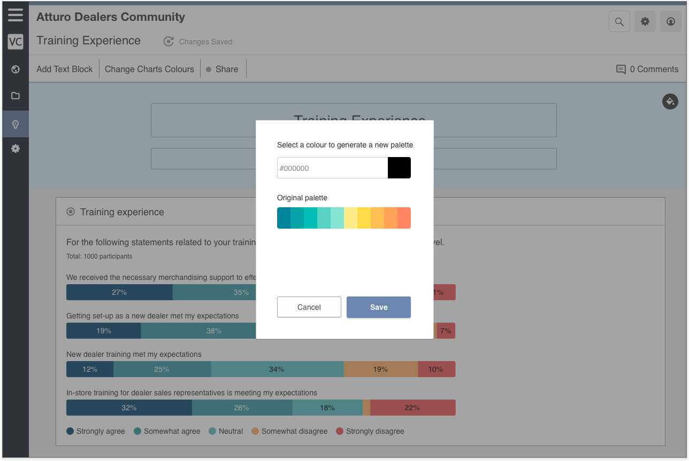The width and height of the screenshot is (689, 461).
Task: Click Add Text Block
Action: (65, 69)
